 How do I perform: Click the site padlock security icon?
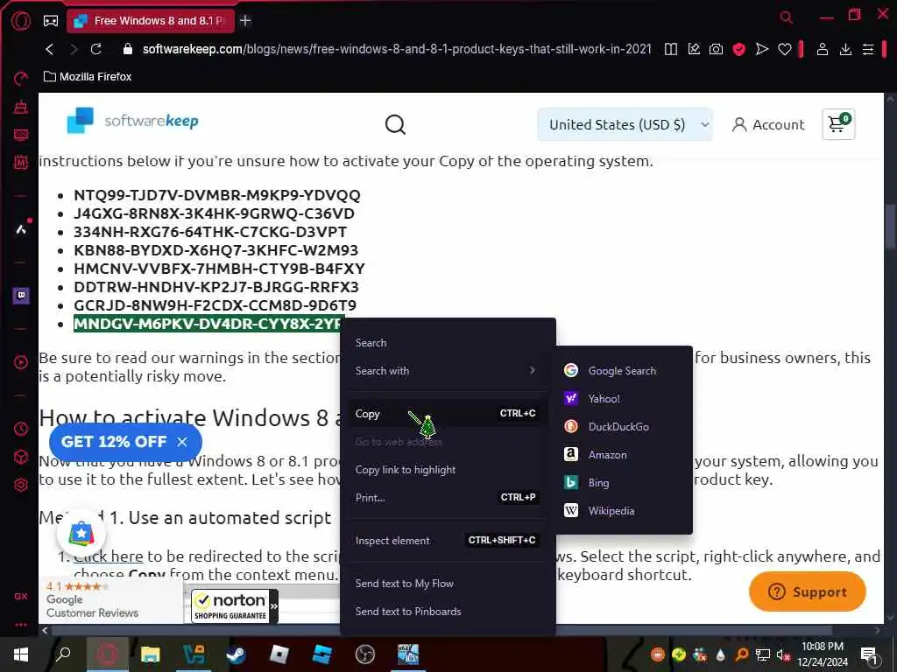[x=128, y=49]
